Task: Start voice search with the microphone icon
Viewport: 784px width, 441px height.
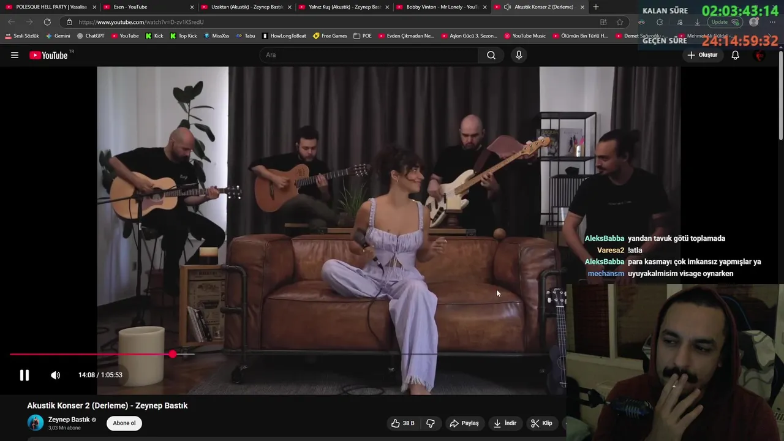Action: pyautogui.click(x=519, y=55)
